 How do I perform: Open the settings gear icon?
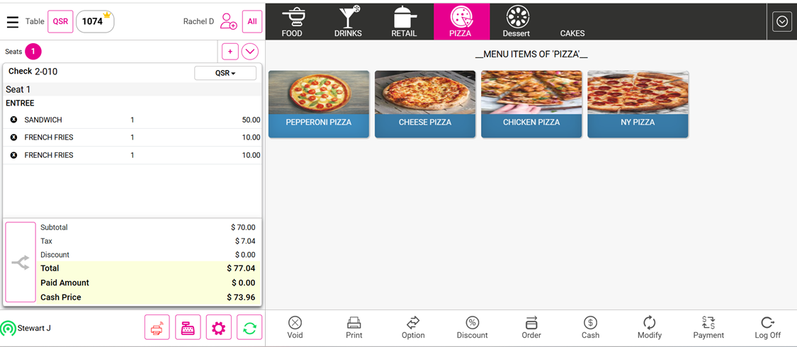[218, 328]
